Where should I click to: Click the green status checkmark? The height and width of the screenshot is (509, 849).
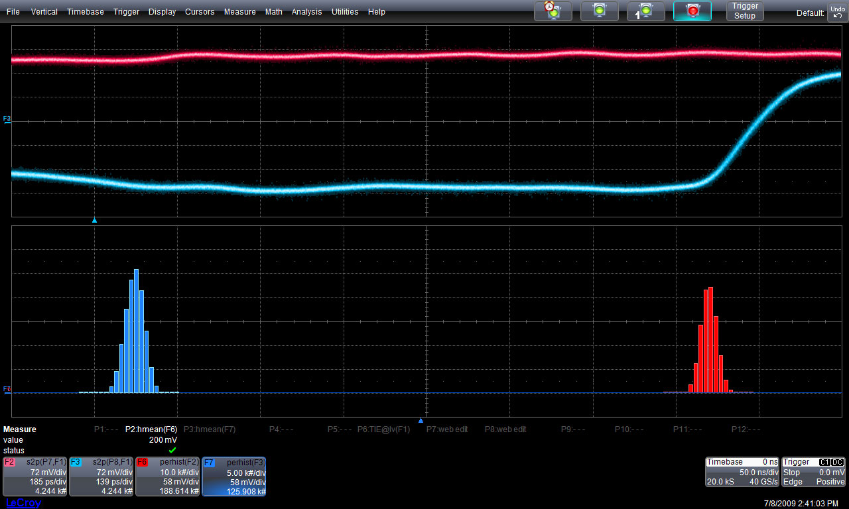tap(172, 451)
